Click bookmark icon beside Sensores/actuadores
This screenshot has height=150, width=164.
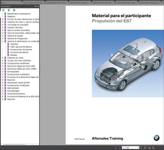point(5,94)
